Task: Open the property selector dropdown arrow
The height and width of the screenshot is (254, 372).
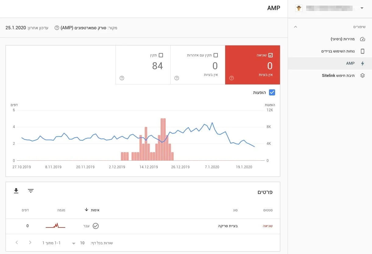Action: tap(362, 8)
